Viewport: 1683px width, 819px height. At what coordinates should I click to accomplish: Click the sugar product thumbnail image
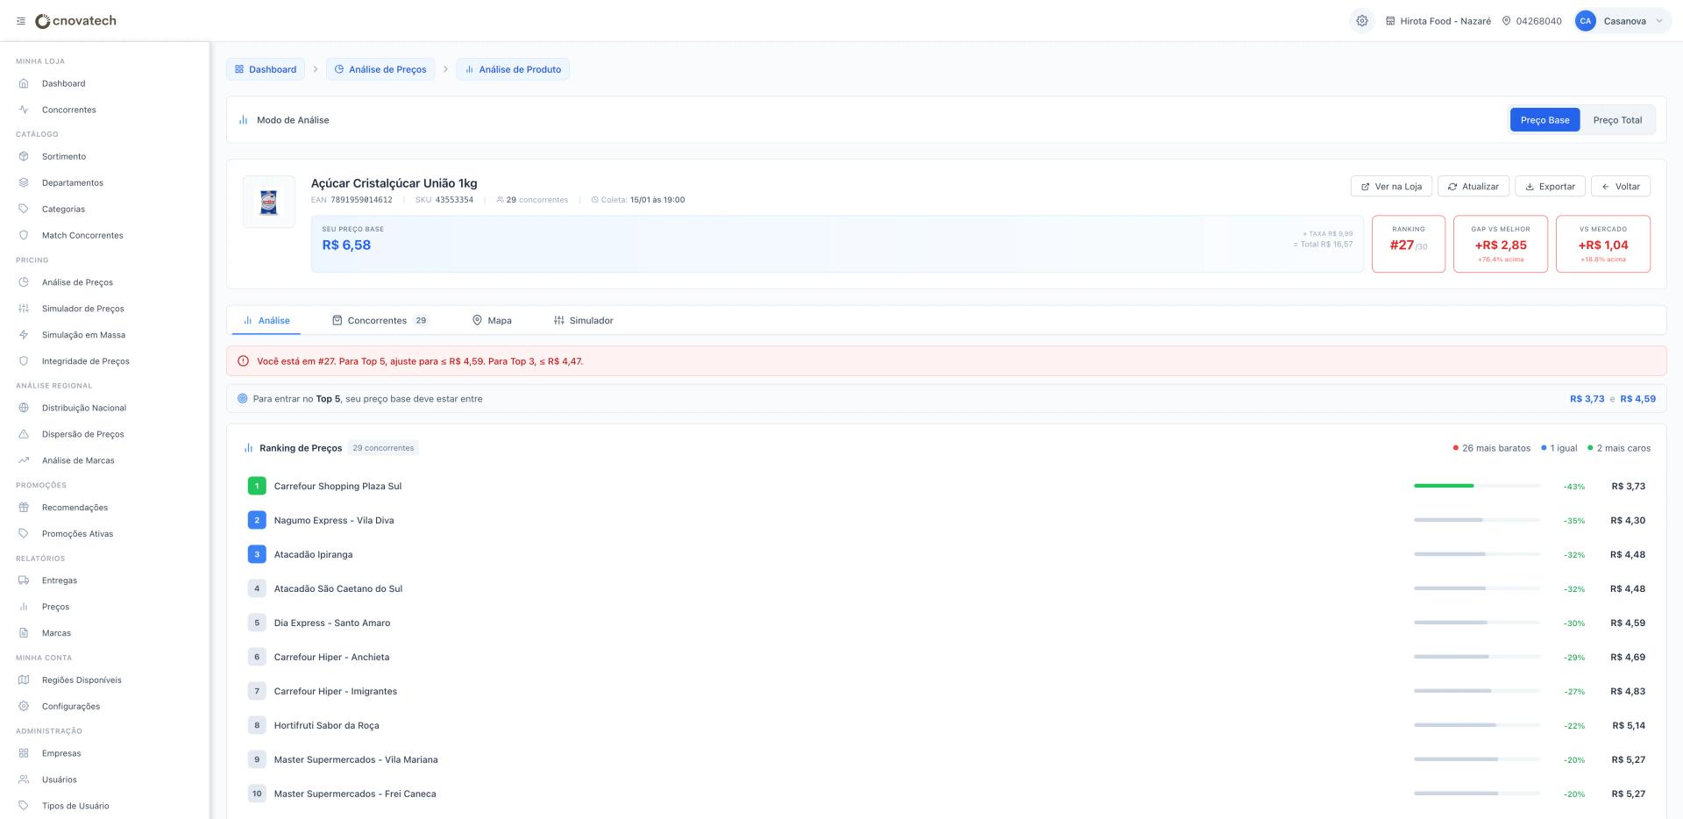click(x=269, y=202)
